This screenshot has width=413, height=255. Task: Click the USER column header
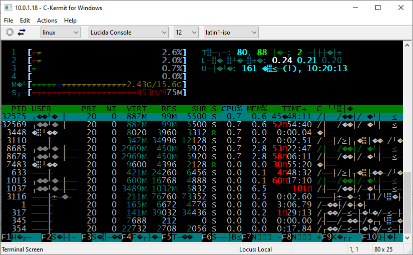tap(41, 109)
